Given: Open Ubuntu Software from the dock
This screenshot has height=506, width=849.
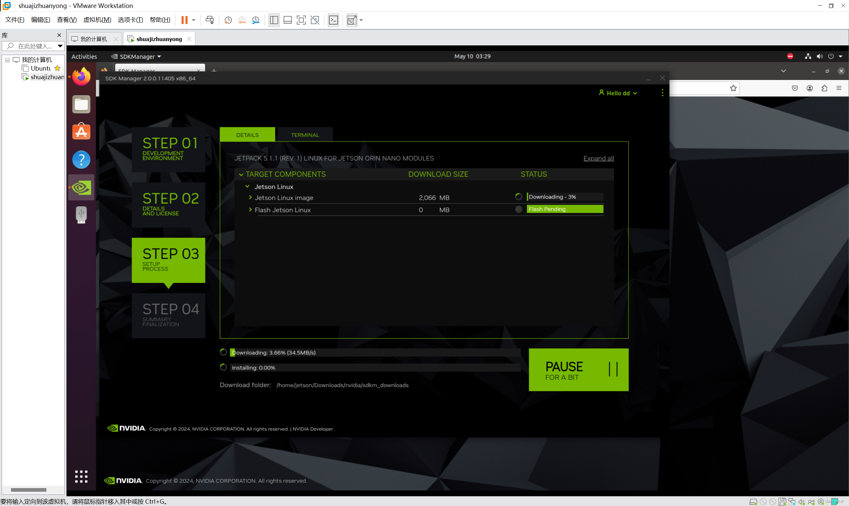Looking at the screenshot, I should [x=81, y=131].
